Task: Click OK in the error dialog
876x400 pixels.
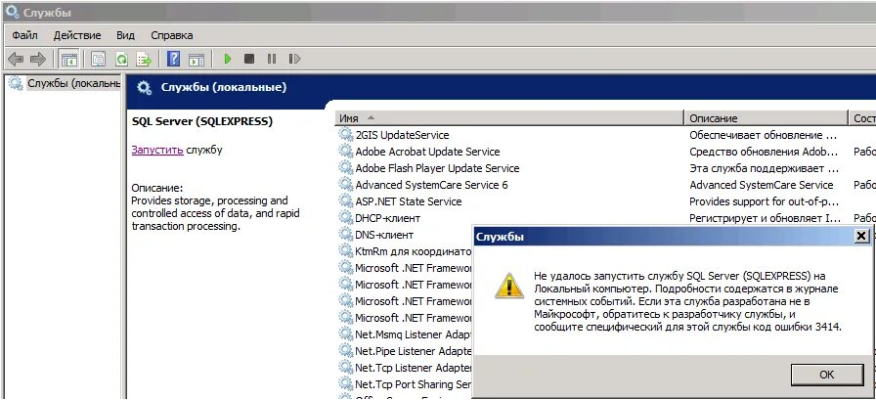Action: click(x=826, y=375)
